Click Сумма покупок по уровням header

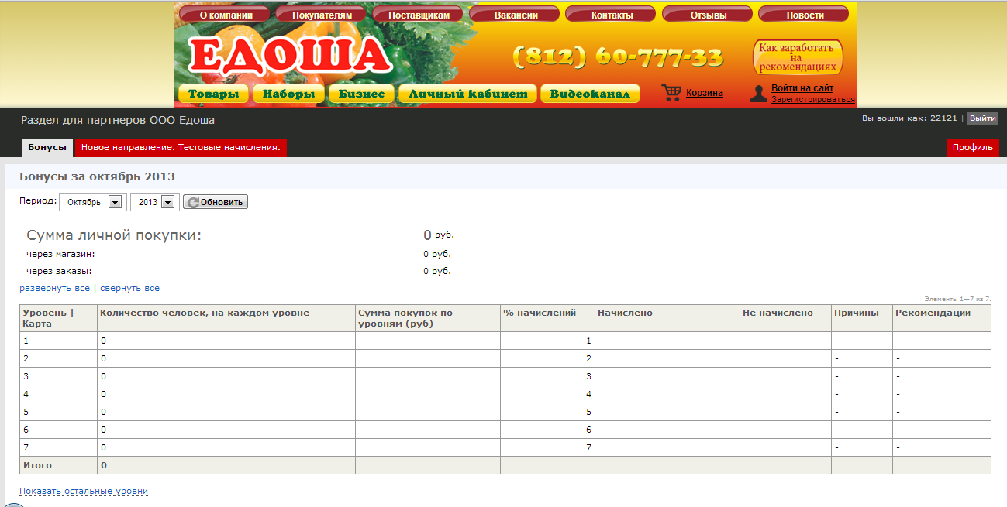428,318
